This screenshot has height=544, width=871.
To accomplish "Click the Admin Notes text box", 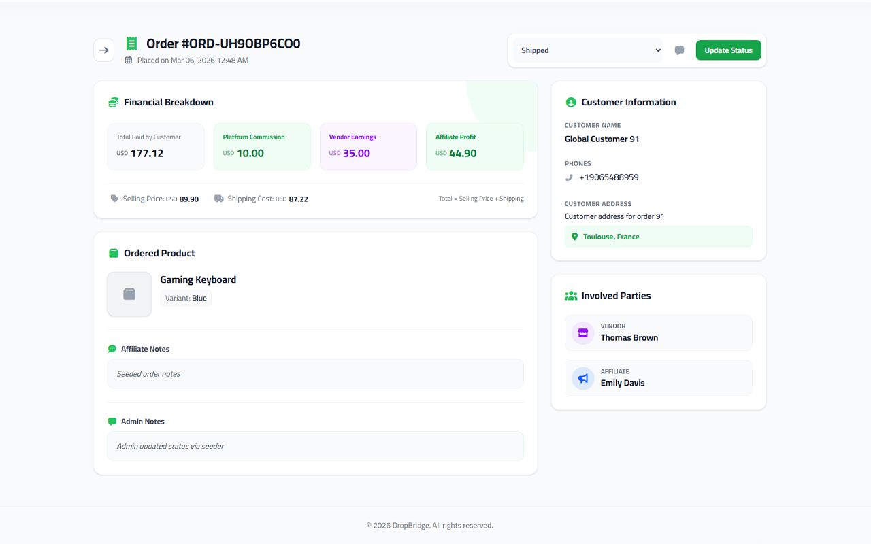I will (315, 446).
